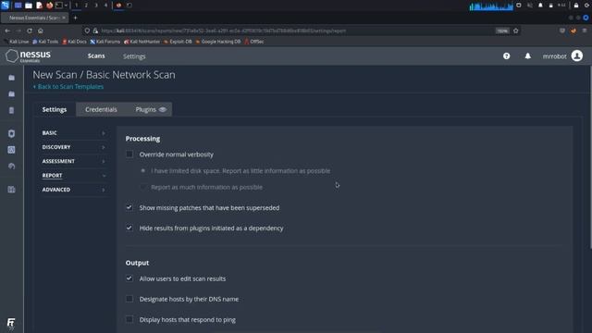Click the Nessus logo

(29, 55)
